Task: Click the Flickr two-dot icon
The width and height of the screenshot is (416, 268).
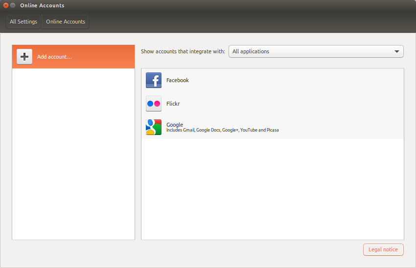Action: click(154, 104)
